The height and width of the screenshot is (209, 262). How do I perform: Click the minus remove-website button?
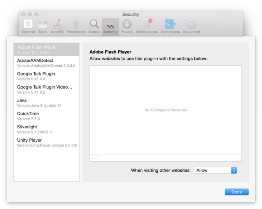coord(94,158)
